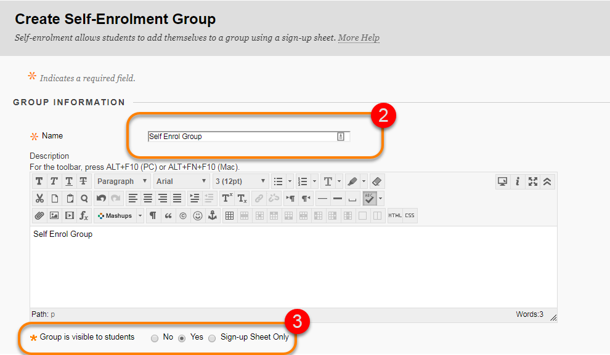The width and height of the screenshot is (610, 355).
Task: Expand the Mashups menu
Action: click(119, 215)
